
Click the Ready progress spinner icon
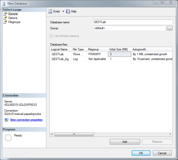8,137
